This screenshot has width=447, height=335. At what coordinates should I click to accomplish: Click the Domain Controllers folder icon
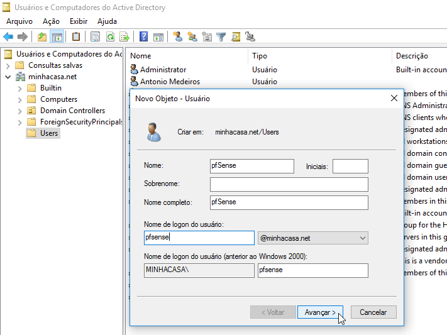[x=31, y=111]
